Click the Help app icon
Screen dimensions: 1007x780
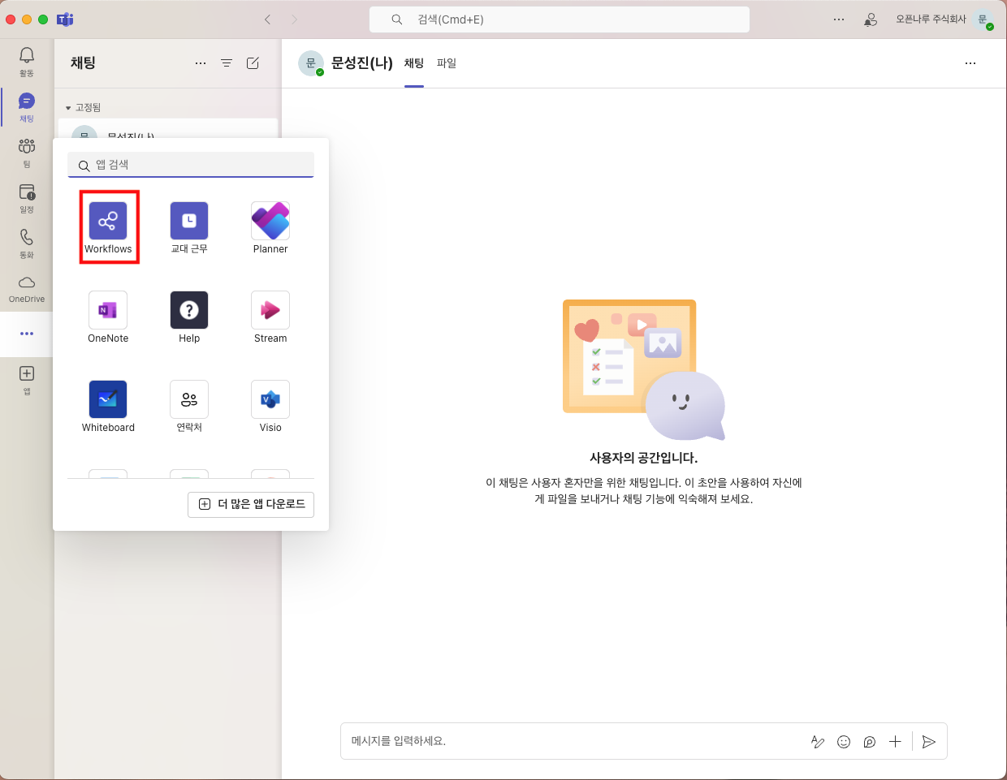click(189, 311)
